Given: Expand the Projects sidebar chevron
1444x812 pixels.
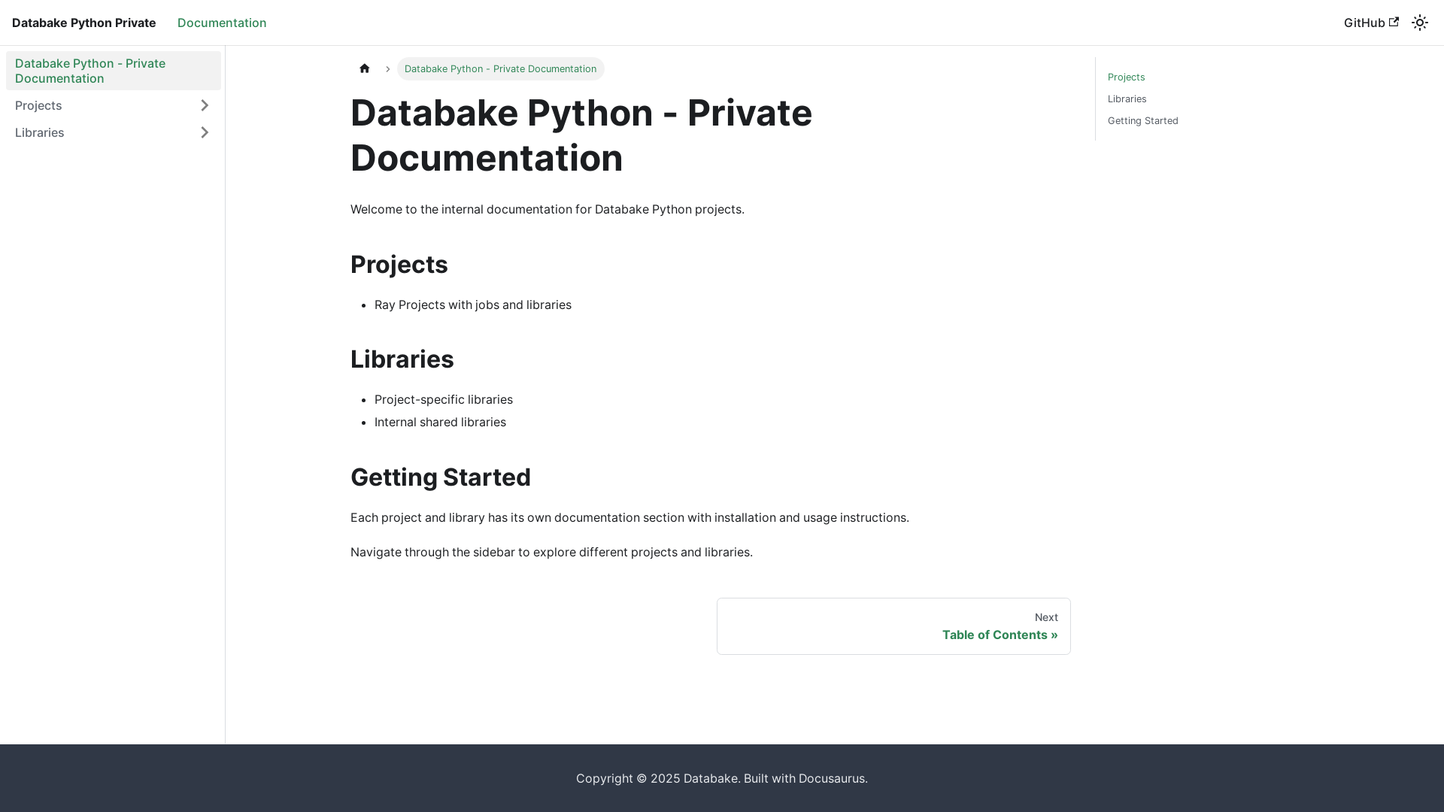Looking at the screenshot, I should point(205,105).
